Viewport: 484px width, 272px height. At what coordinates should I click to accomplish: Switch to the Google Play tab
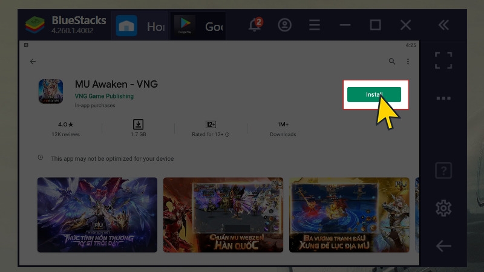[198, 26]
